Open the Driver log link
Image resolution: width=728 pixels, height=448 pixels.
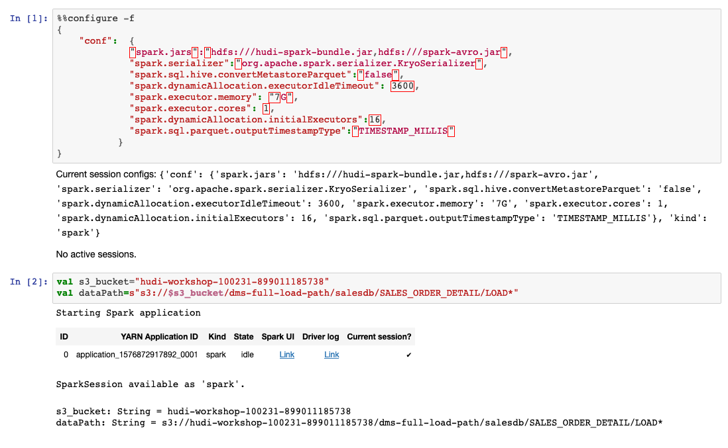(x=332, y=355)
